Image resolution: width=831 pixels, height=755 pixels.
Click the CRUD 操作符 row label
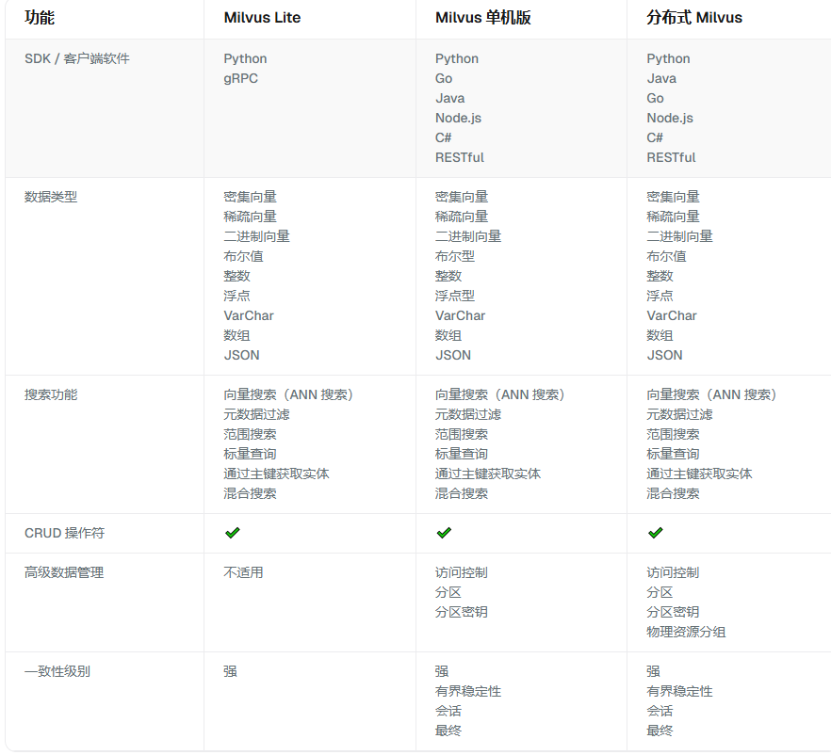click(65, 533)
